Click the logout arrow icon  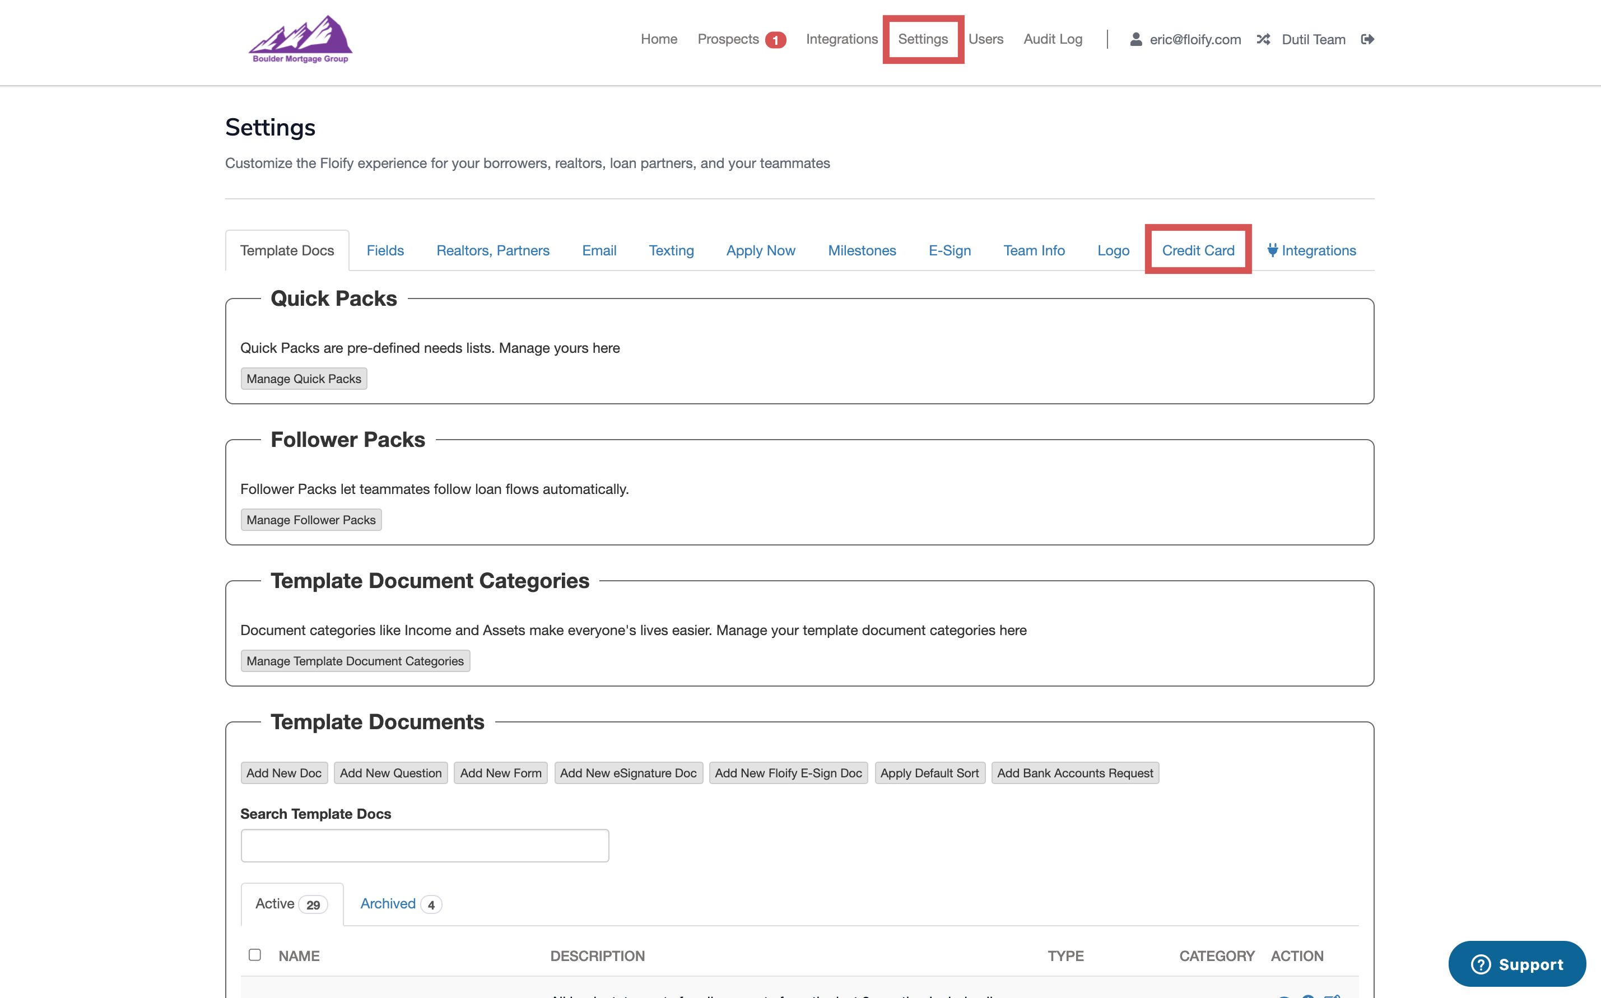point(1367,40)
